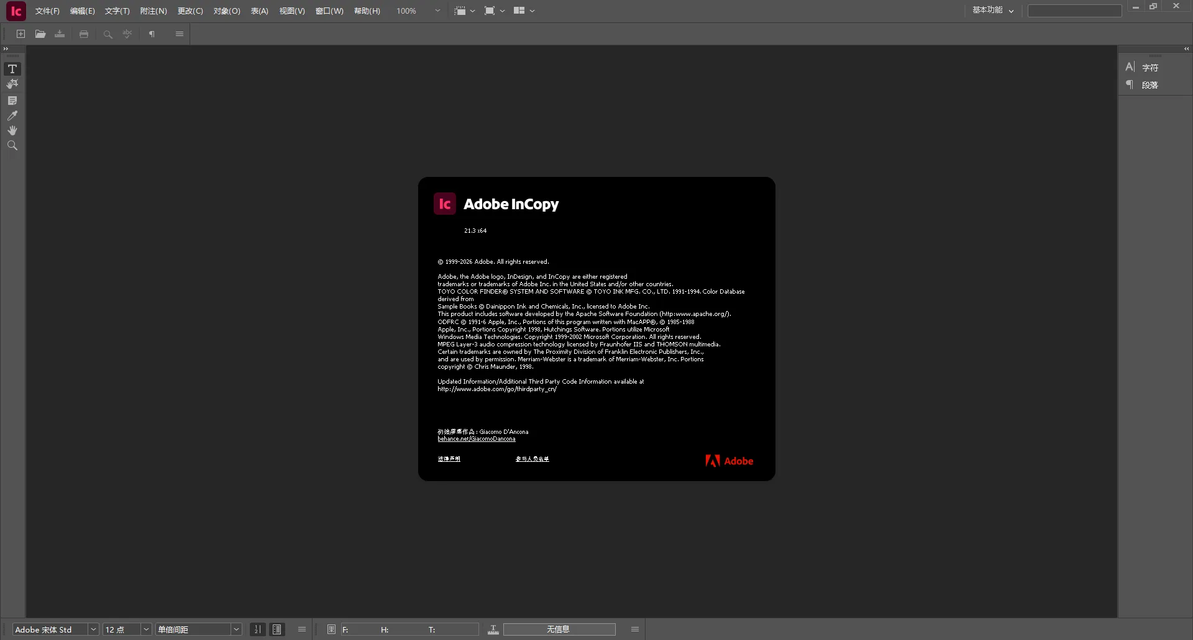Click the F: H: T: statistics field
This screenshot has height=640, width=1193.
410,629
